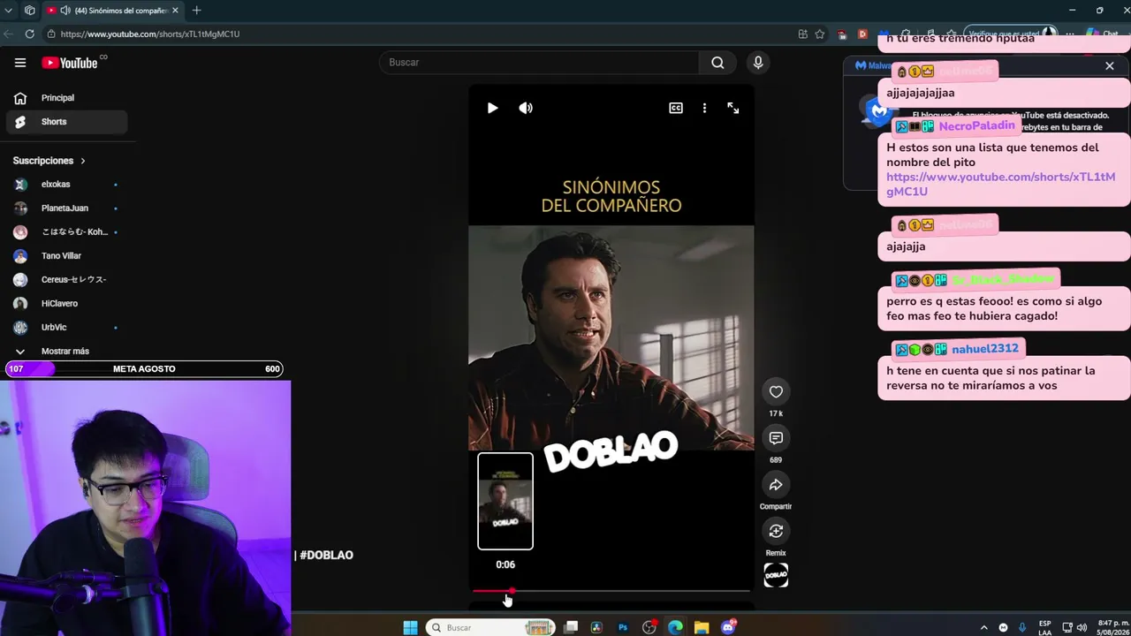The height and width of the screenshot is (636, 1131).
Task: Open the system tray volume control
Action: [1082, 627]
